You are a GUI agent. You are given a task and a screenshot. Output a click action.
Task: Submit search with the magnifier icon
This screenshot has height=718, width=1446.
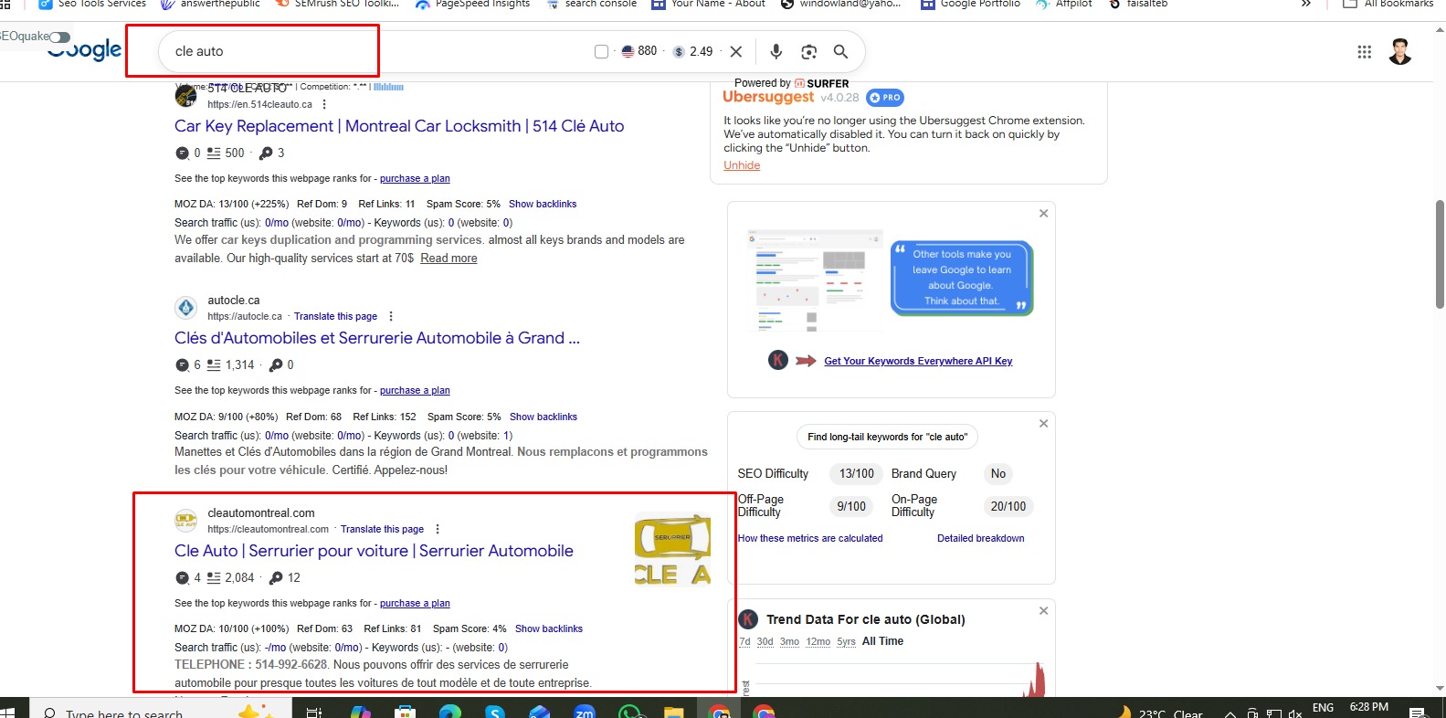click(840, 51)
